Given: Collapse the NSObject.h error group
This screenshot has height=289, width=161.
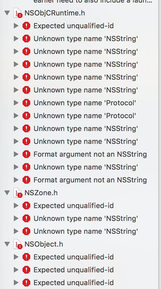Looking at the screenshot, I should (7, 244).
